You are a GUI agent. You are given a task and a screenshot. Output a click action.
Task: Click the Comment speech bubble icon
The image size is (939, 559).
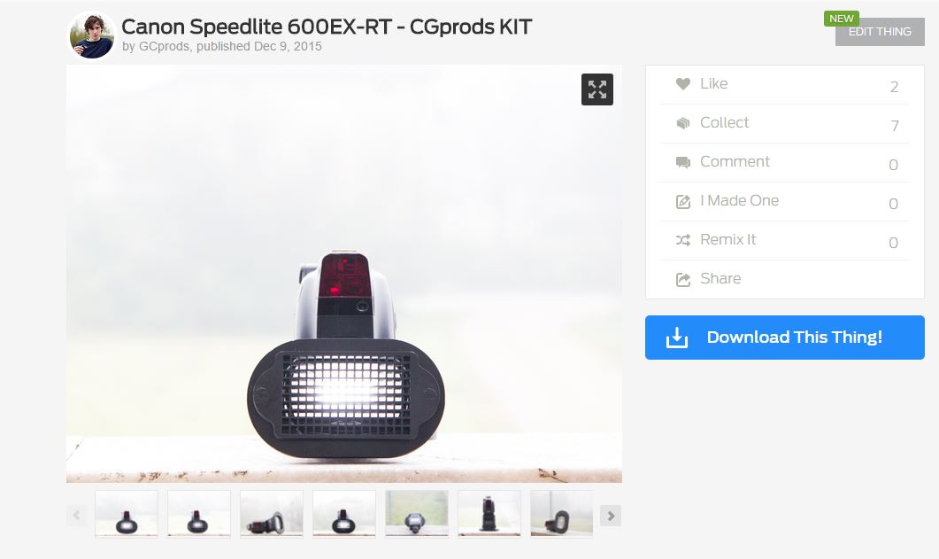click(682, 162)
